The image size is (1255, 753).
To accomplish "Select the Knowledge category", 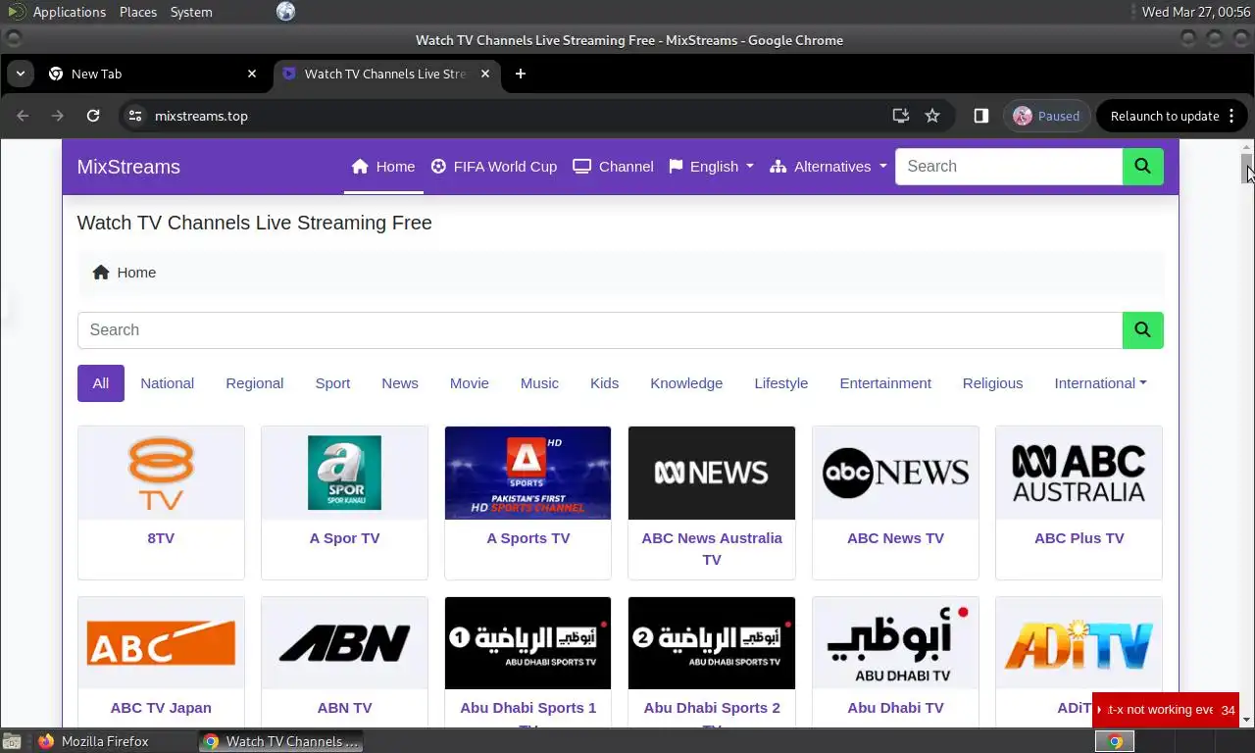I will (x=686, y=383).
